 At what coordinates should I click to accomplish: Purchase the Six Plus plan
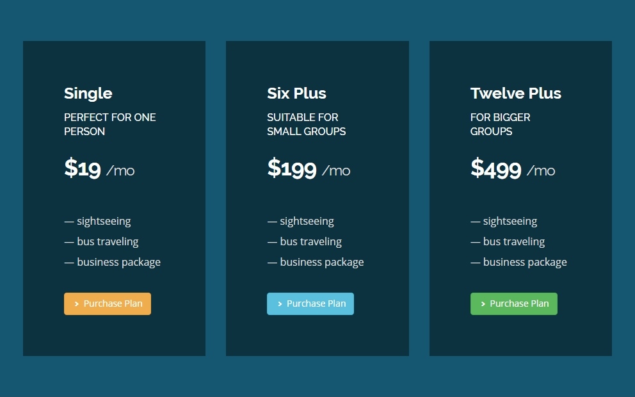point(310,304)
